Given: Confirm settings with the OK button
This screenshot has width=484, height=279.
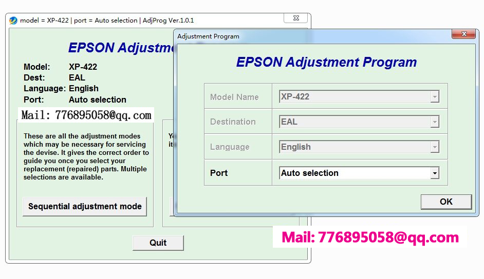Looking at the screenshot, I should point(446,202).
